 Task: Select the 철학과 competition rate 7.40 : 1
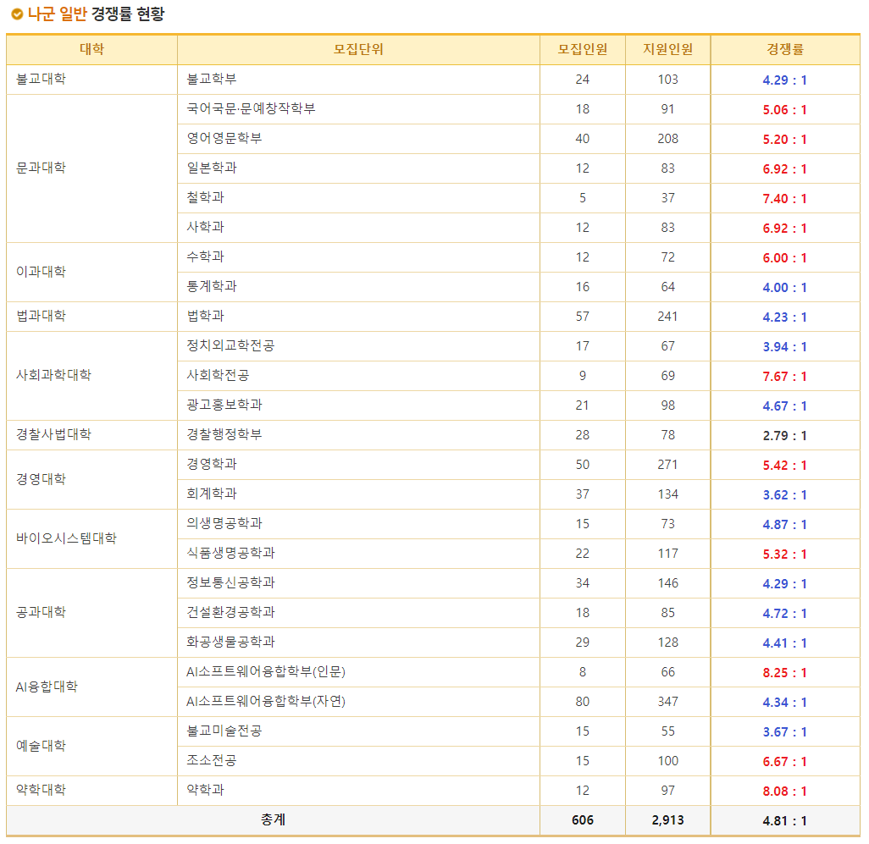click(x=785, y=197)
